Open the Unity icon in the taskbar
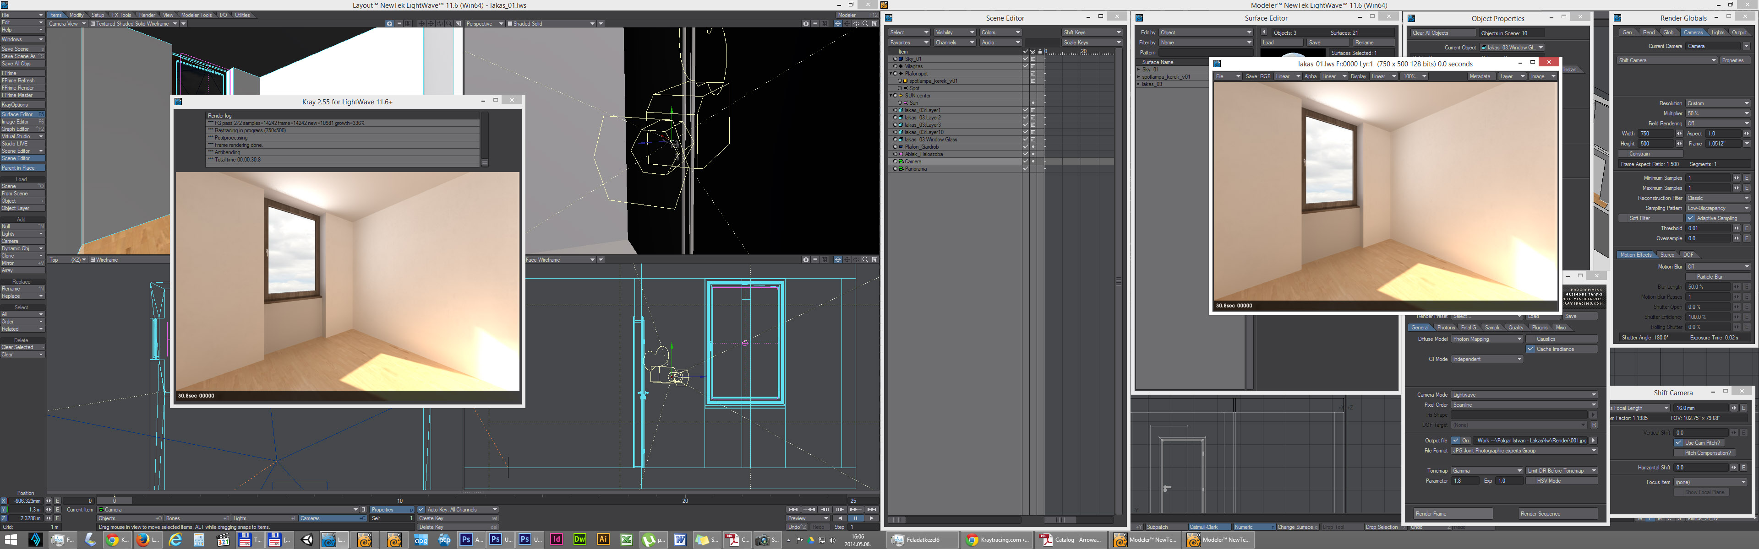 point(307,539)
